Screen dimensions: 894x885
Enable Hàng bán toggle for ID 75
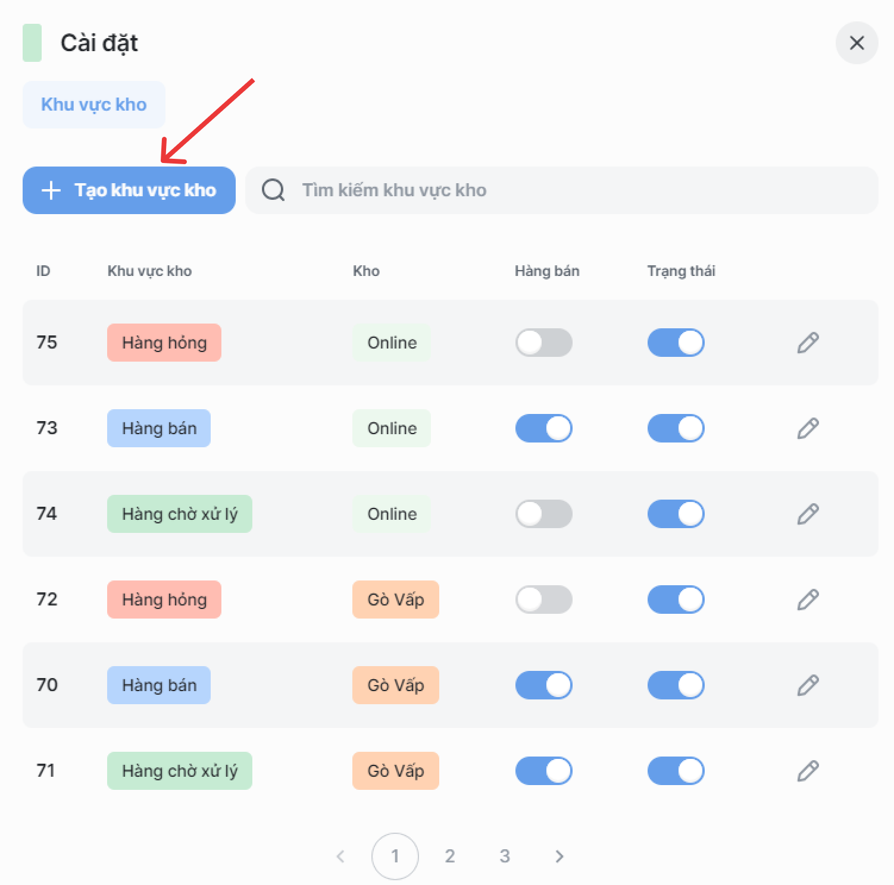point(543,343)
